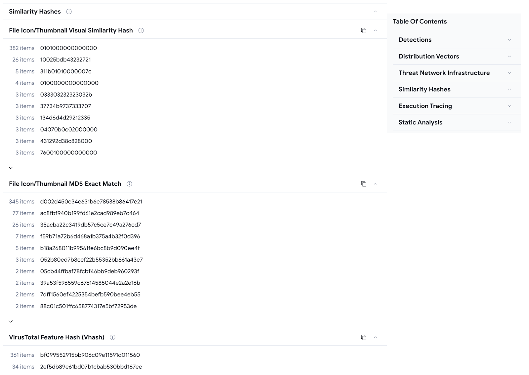
Task: Collapse the VirusTotal Feature Hash section
Action: coord(375,337)
